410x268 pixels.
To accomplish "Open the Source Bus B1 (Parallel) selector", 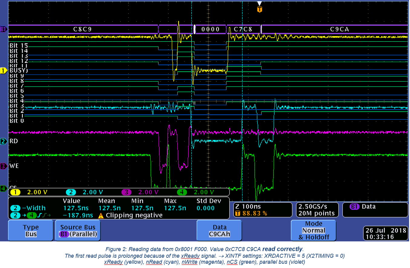I will coord(77,230).
